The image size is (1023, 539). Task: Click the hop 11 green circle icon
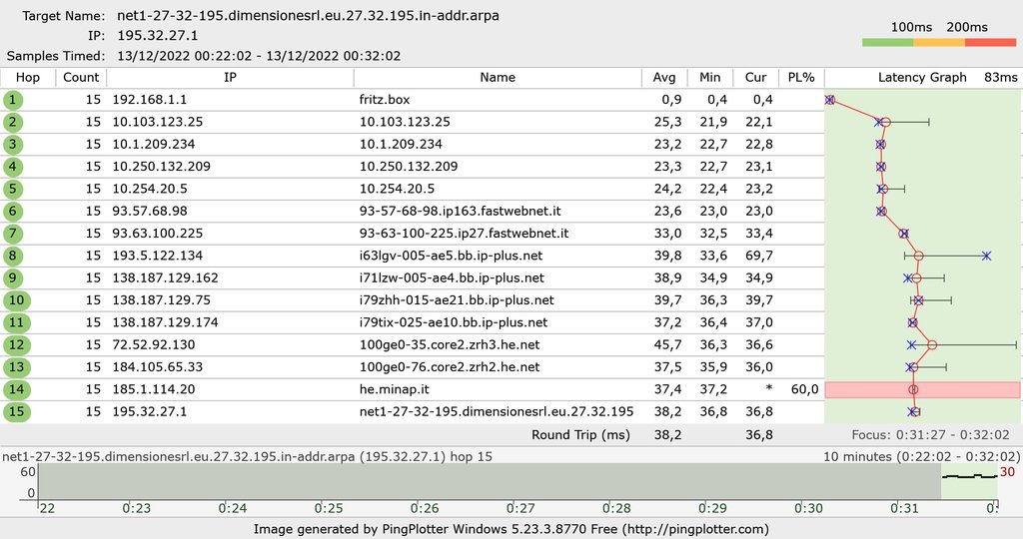[x=16, y=322]
